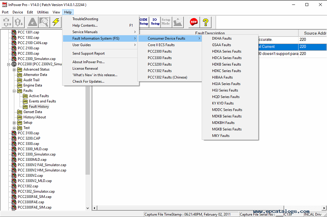This screenshot has width=327, height=217.
Task: Open the Port menu
Action: pos(5,12)
